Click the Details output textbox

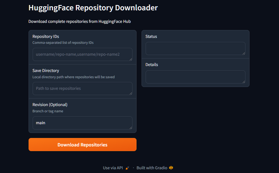click(196, 77)
